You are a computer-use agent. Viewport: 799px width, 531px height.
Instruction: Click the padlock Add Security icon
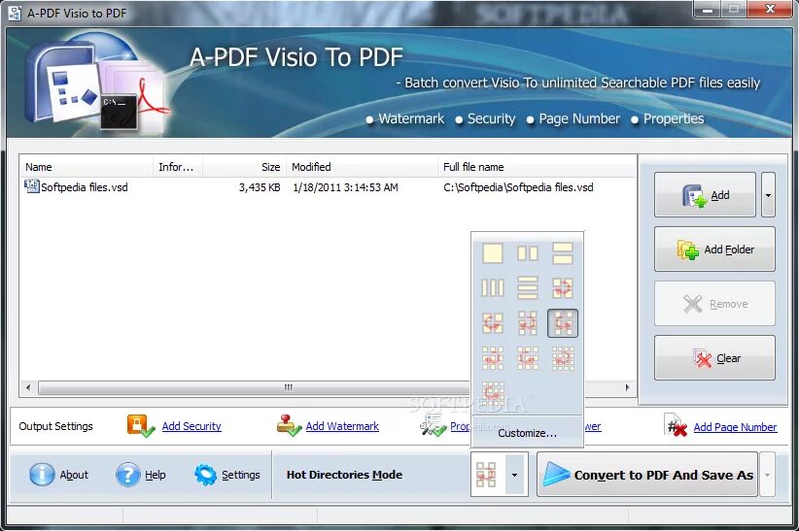[141, 425]
